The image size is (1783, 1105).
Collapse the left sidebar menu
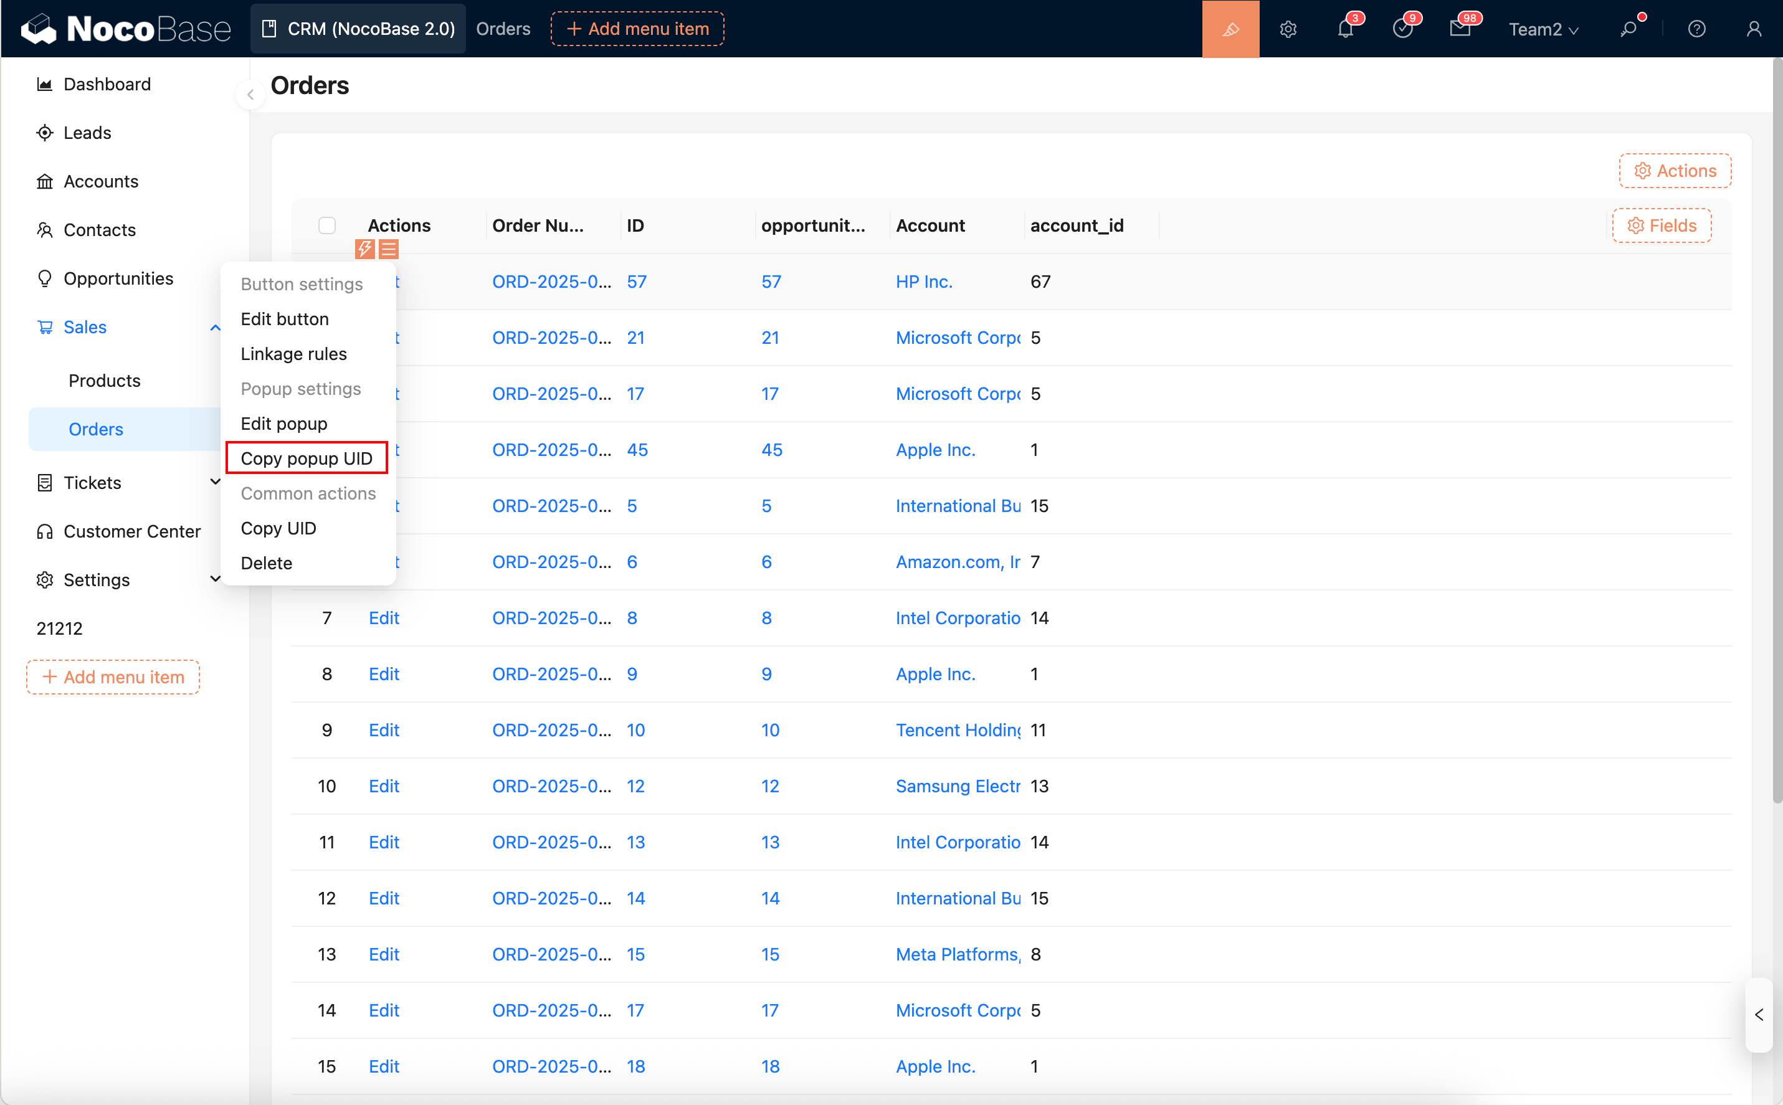click(x=250, y=94)
